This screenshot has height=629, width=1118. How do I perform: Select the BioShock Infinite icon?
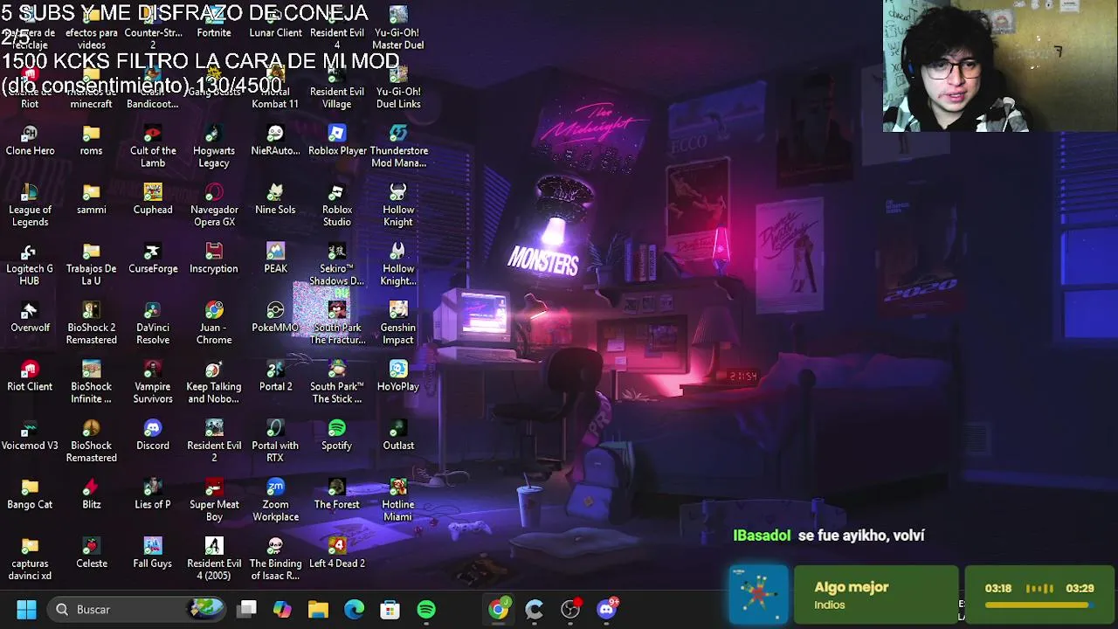tap(91, 382)
